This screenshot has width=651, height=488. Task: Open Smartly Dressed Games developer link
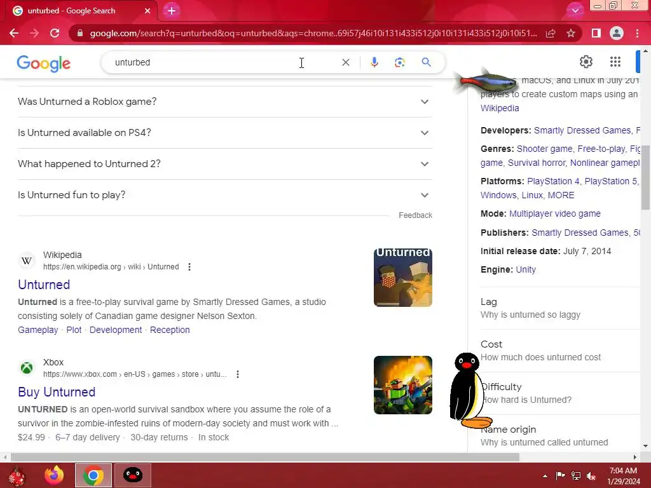[x=582, y=131]
